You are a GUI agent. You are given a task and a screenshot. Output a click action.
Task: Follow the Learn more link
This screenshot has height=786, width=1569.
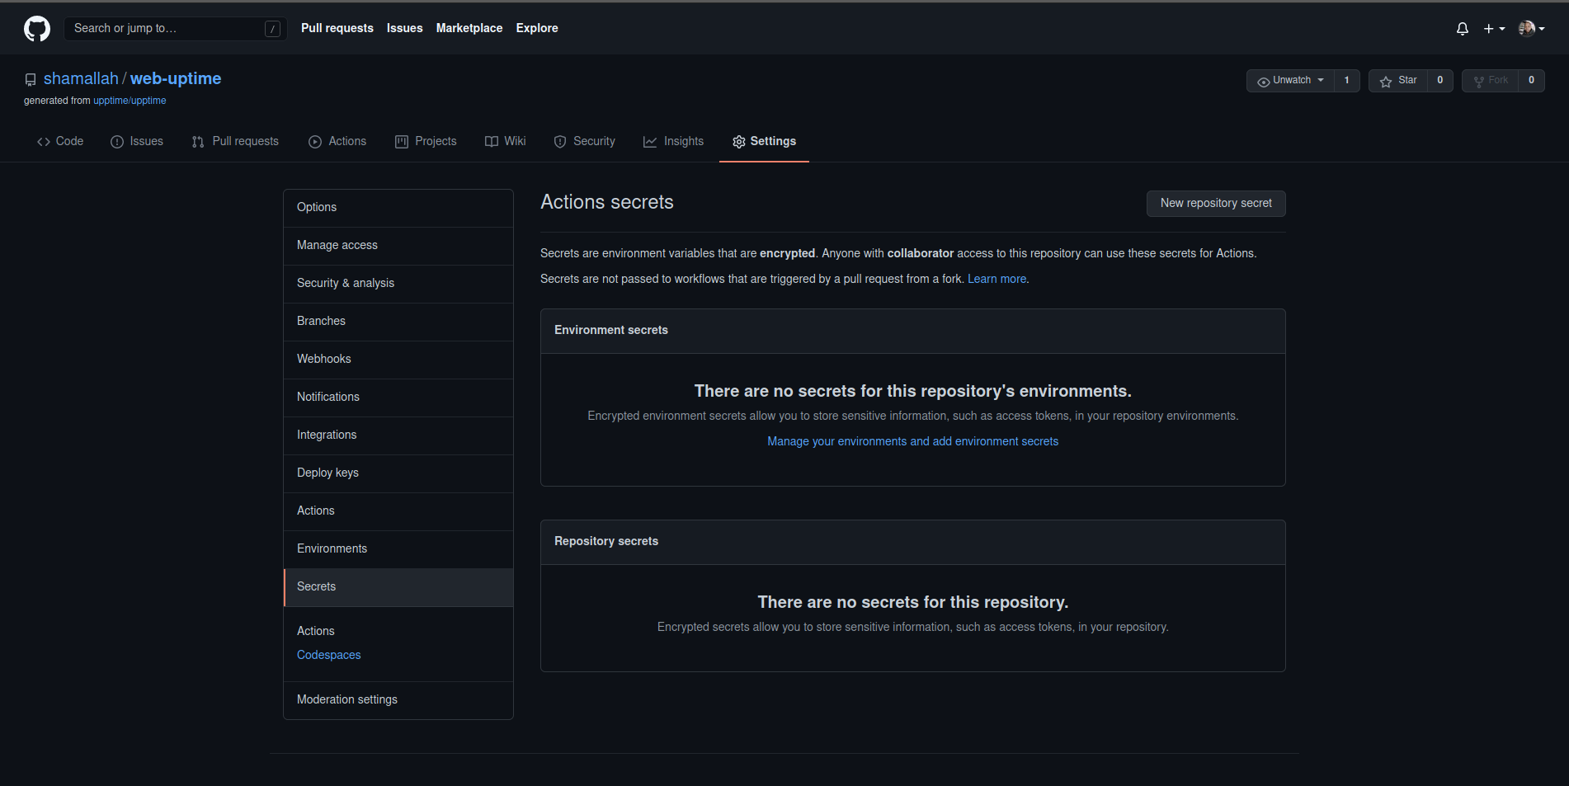996,279
